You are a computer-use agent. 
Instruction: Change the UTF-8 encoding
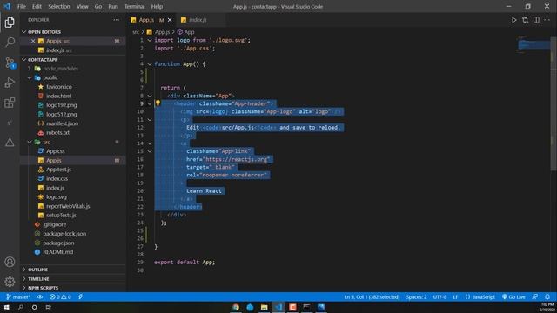[440, 296]
